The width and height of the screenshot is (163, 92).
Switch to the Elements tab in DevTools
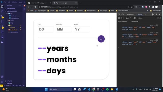click(x=130, y=15)
